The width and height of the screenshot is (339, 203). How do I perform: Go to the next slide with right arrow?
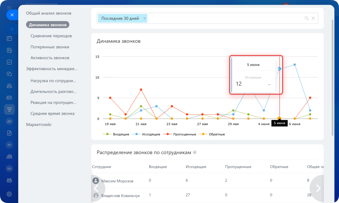click(318, 188)
